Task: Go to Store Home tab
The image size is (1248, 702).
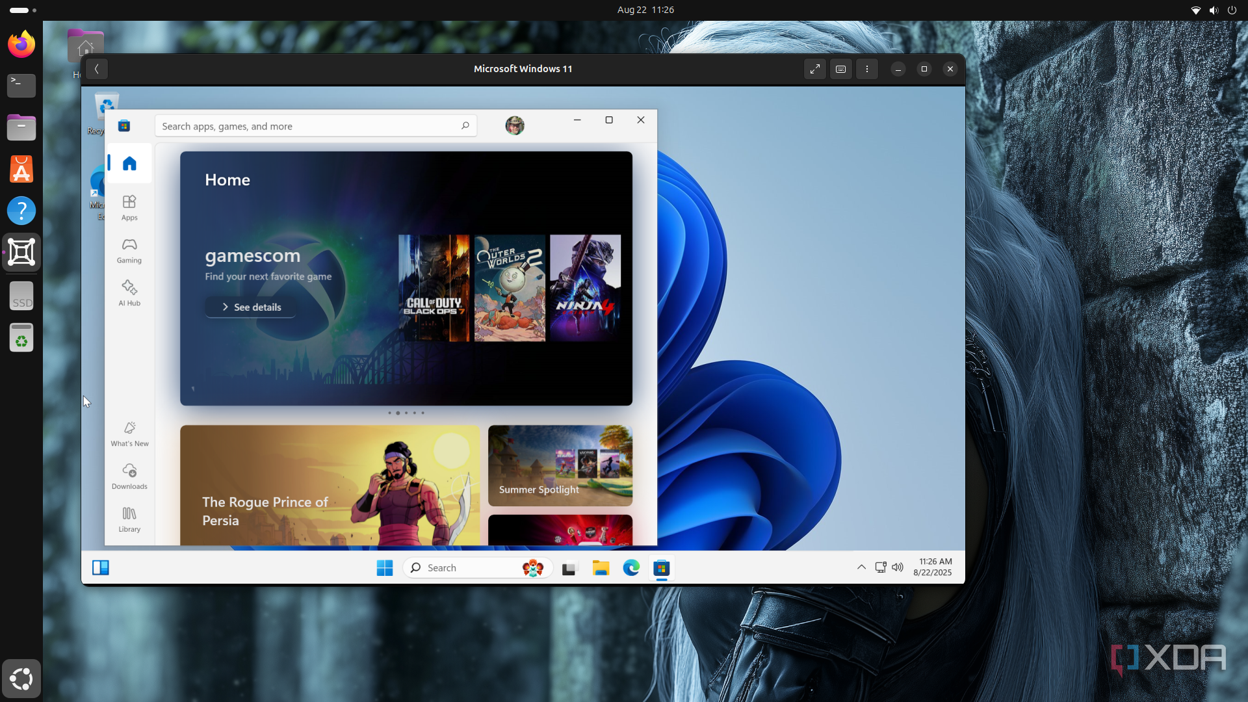Action: coord(129,163)
